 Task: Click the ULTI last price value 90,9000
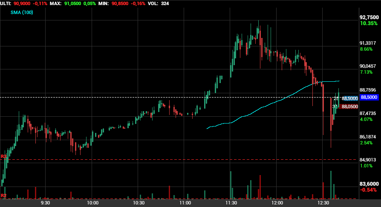point(22,4)
